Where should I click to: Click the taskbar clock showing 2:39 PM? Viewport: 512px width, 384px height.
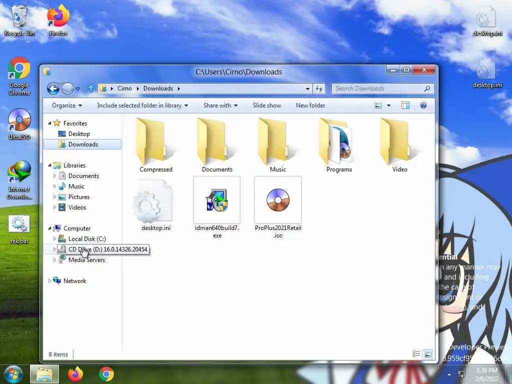click(487, 374)
